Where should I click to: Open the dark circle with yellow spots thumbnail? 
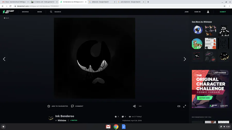[224, 56]
